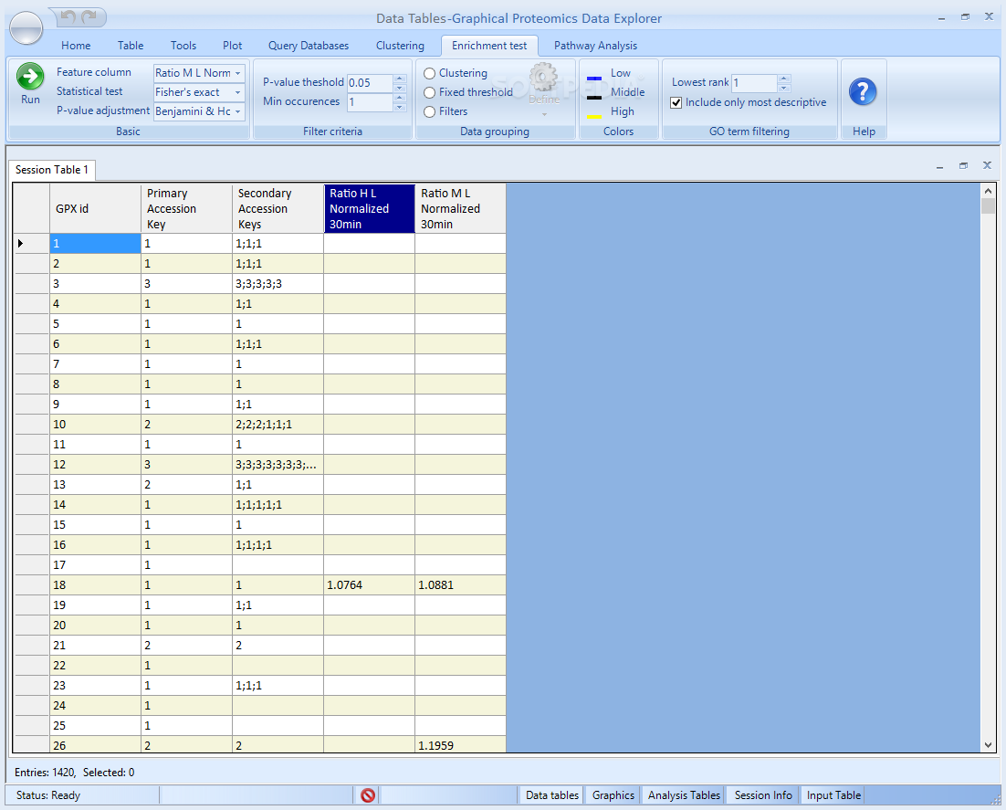Viewport: 1006px width, 810px height.
Task: Run the enrichment test with green arrow
Action: pyautogui.click(x=30, y=77)
